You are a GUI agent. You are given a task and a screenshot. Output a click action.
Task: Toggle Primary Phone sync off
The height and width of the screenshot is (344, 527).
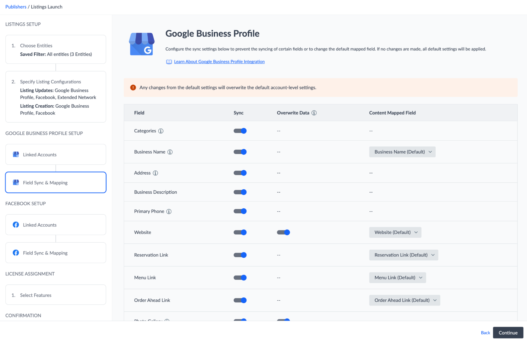240,211
